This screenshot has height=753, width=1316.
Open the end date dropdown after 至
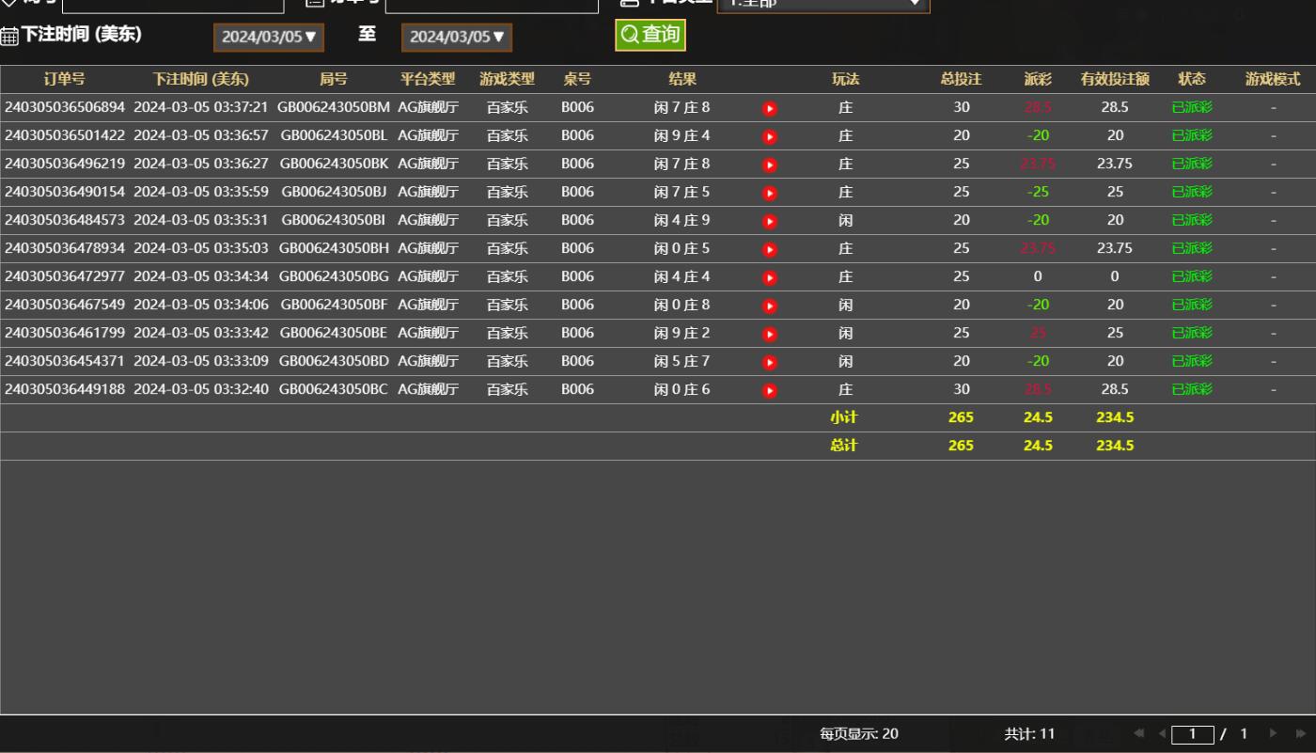(x=457, y=37)
